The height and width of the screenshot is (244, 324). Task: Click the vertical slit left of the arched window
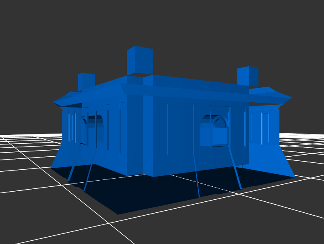tap(167, 129)
